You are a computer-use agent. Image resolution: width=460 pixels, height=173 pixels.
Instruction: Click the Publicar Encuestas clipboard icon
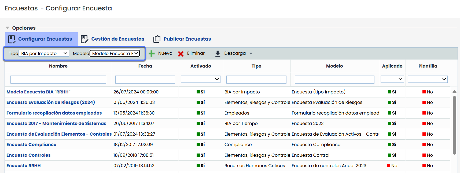pos(157,39)
